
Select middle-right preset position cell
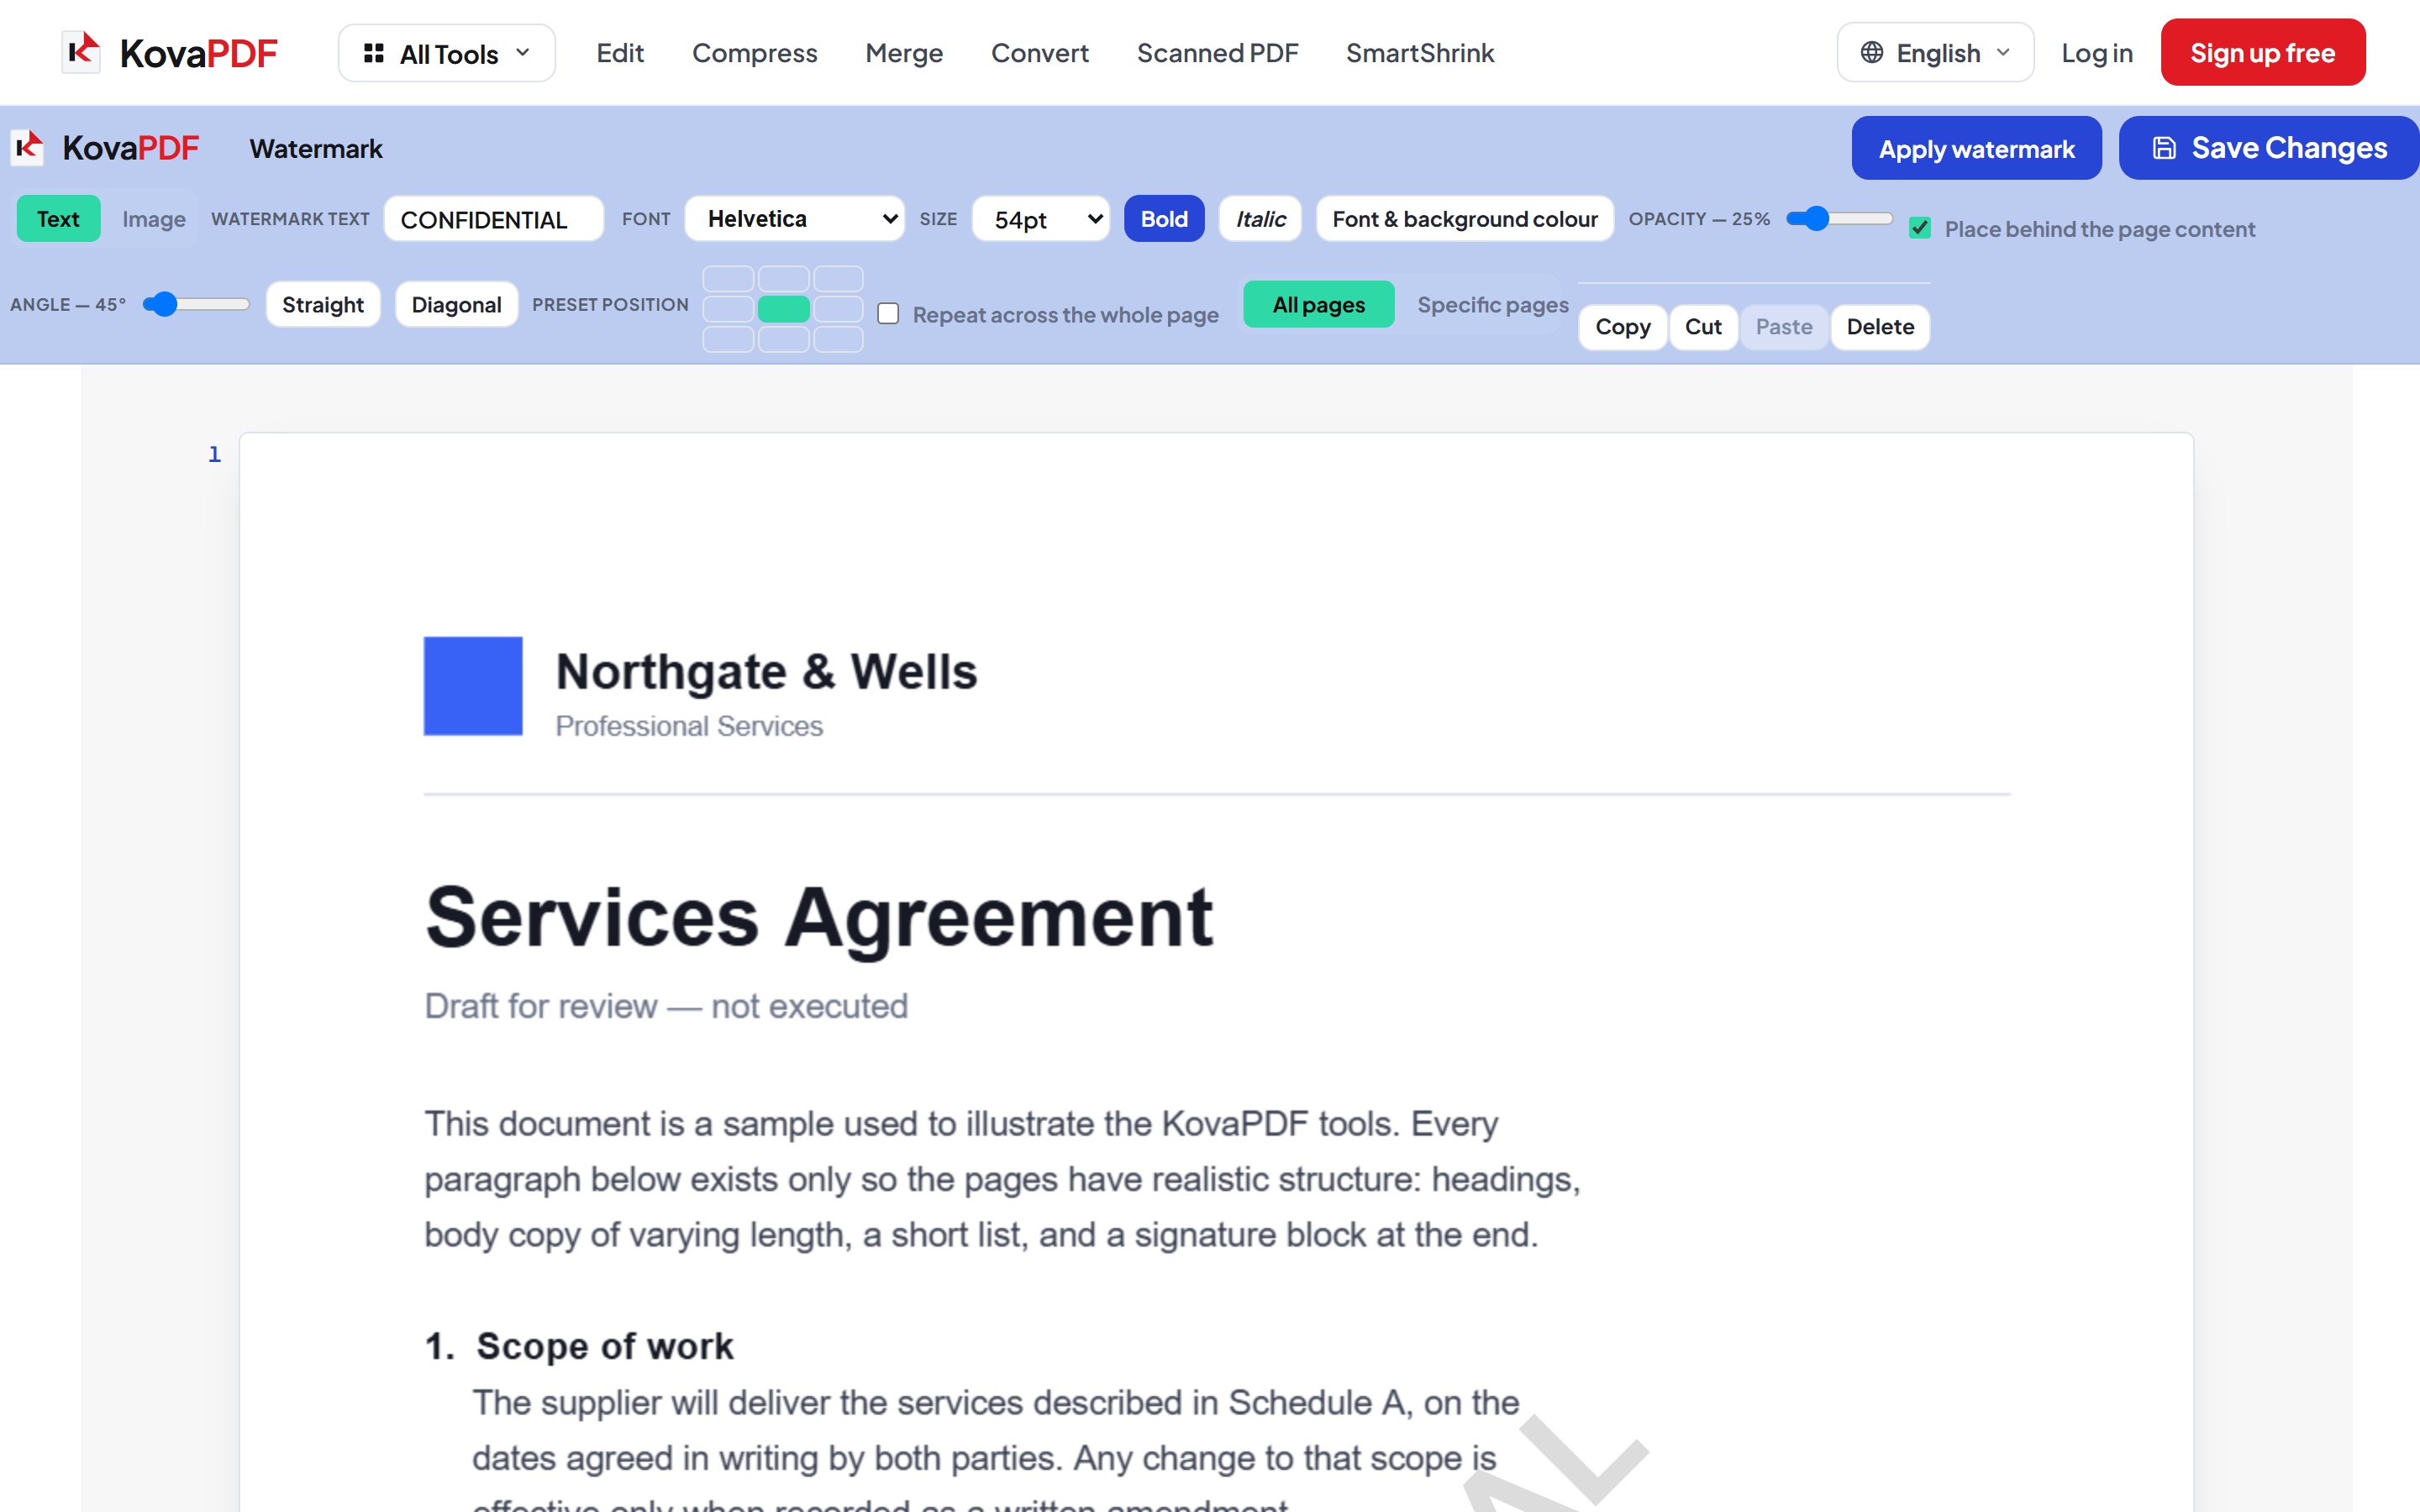[838, 309]
